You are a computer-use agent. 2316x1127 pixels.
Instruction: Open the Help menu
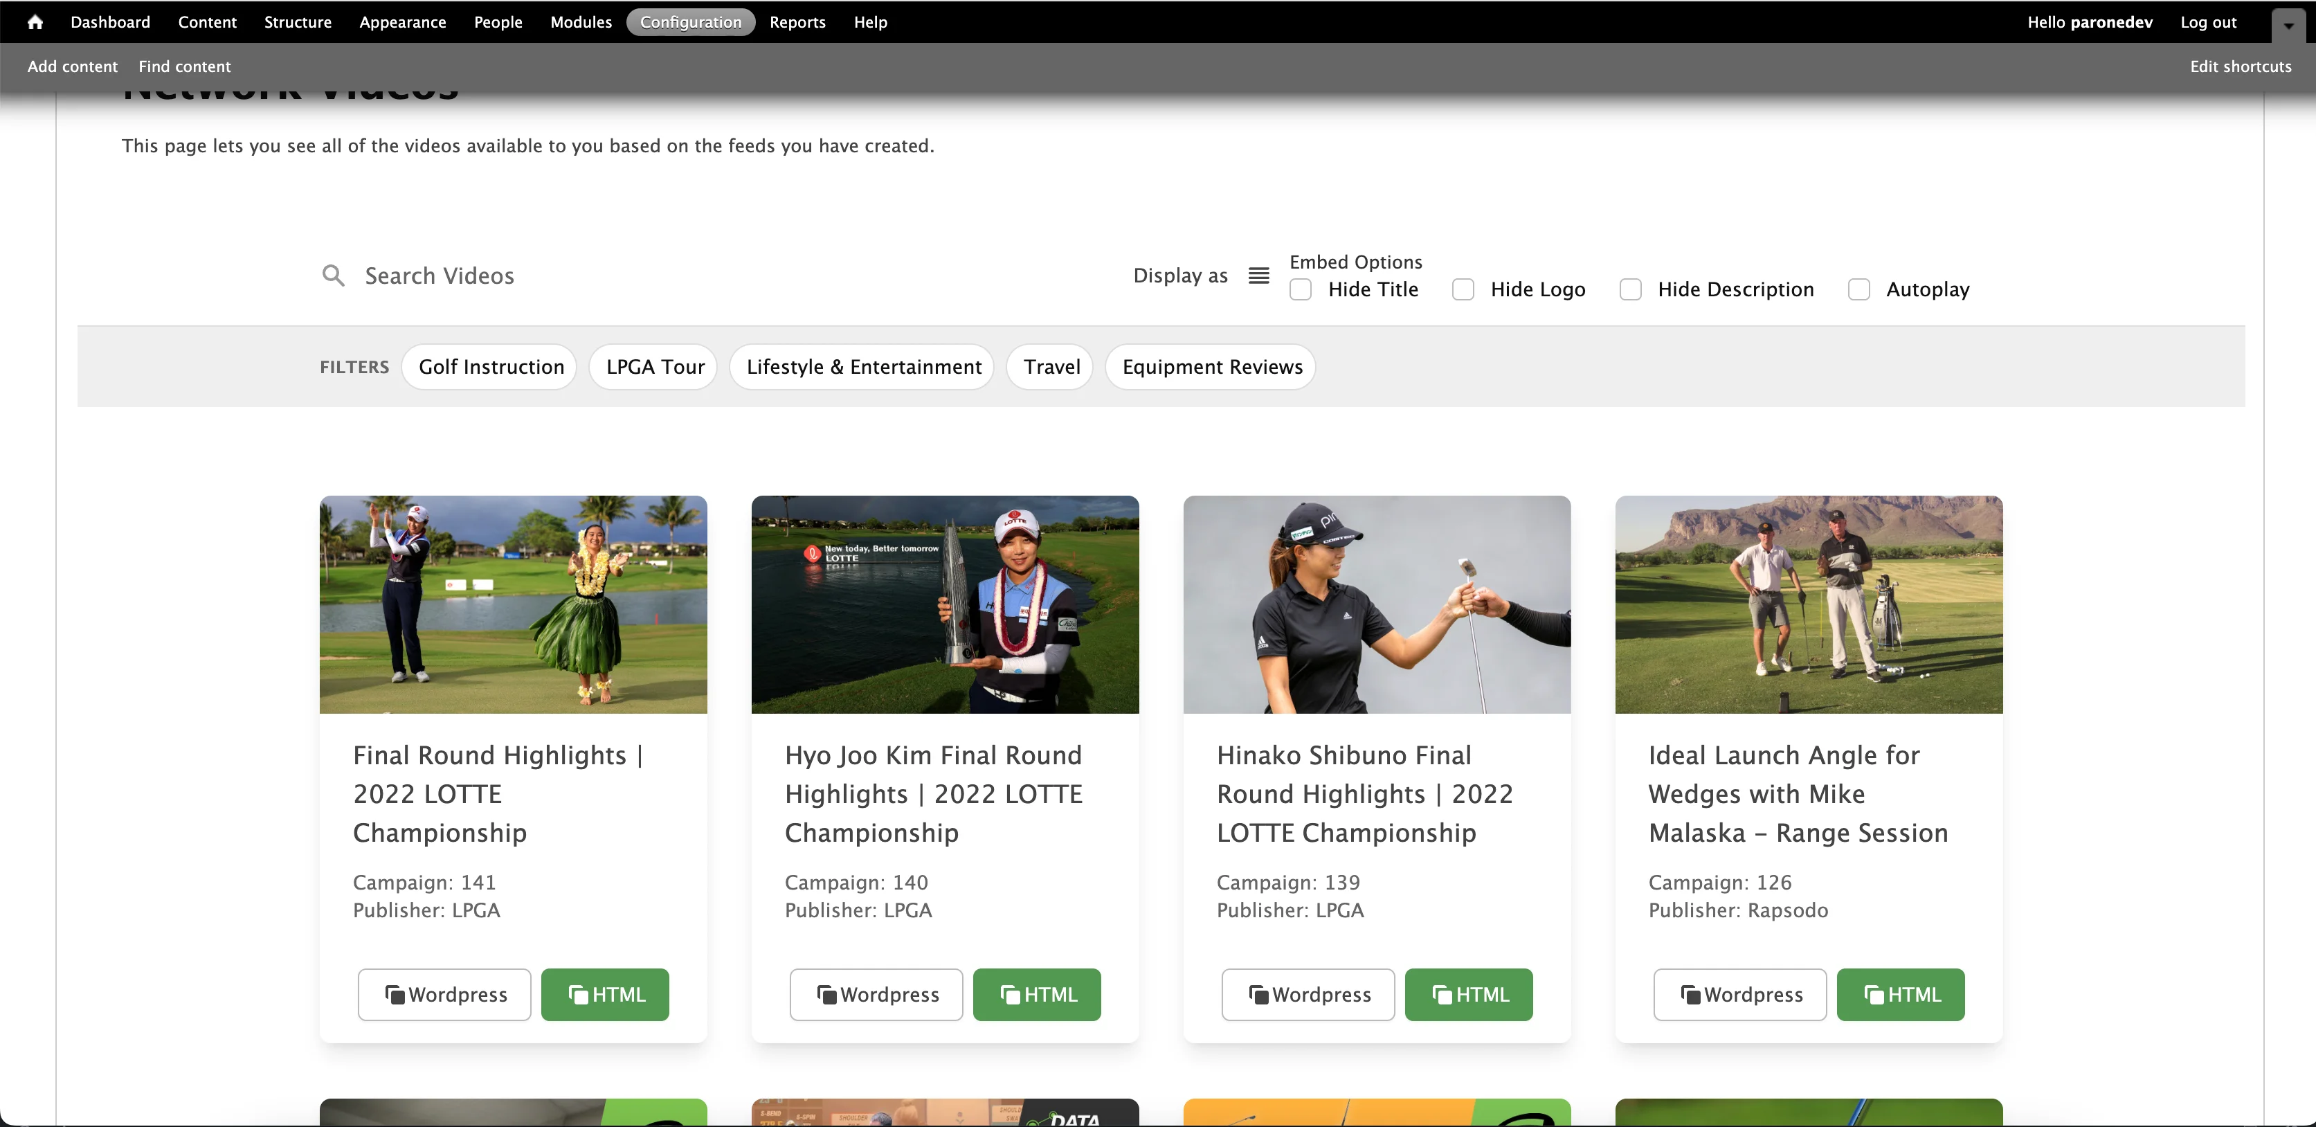click(870, 21)
